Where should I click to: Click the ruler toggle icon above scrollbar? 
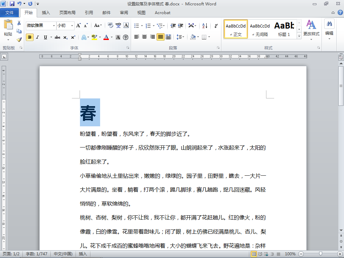[341, 57]
